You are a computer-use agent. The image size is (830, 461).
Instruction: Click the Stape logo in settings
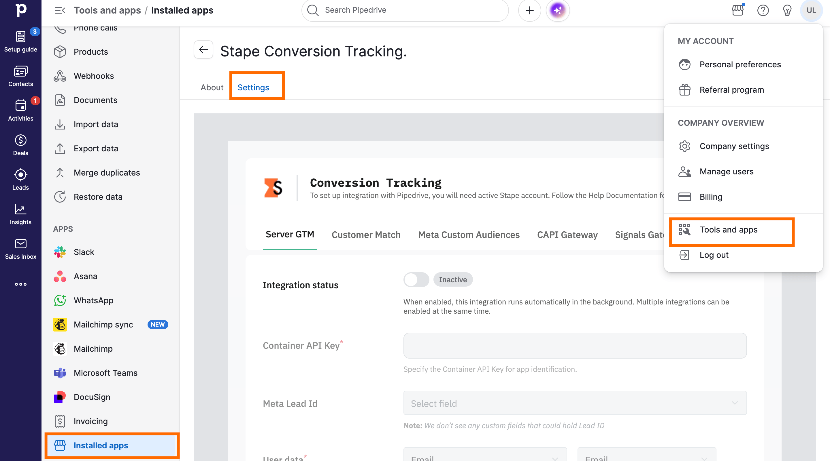[x=273, y=188]
